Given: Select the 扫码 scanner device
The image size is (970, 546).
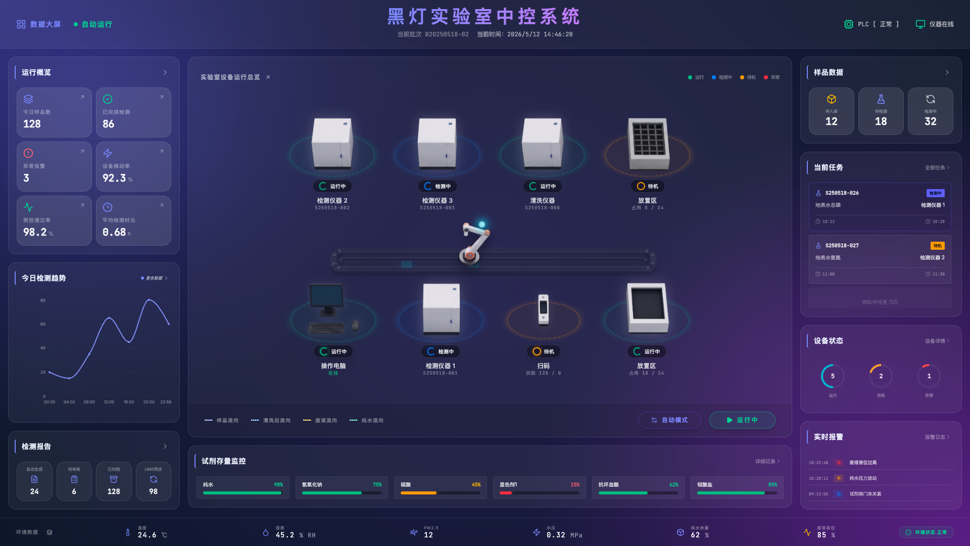Looking at the screenshot, I should (x=544, y=310).
